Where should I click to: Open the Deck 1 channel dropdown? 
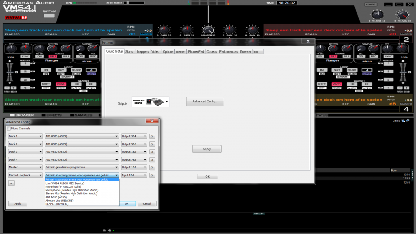25,136
